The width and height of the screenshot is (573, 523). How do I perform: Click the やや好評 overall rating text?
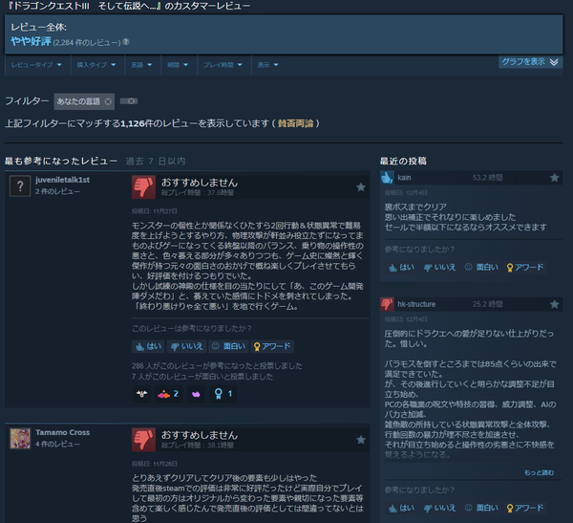coord(31,41)
